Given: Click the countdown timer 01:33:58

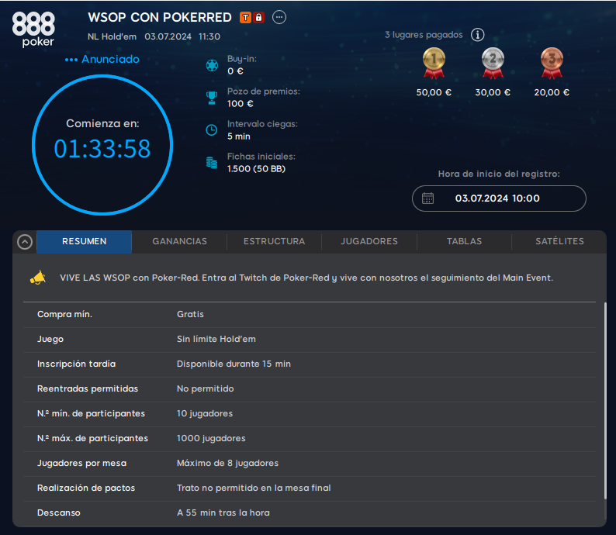Looking at the screenshot, I should tap(102, 149).
